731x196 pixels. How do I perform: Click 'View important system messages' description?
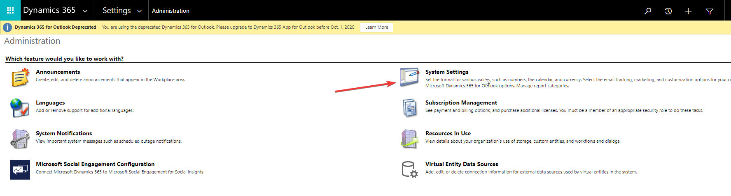click(x=109, y=141)
